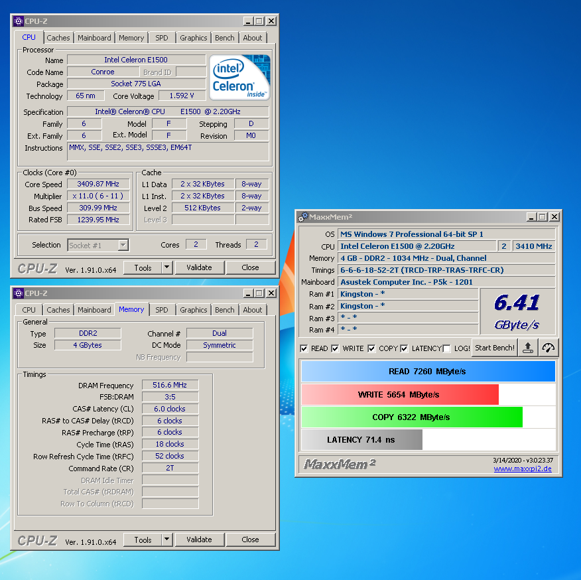Click Start Bench! button in MaxxMem
This screenshot has width=581, height=580.
[x=494, y=348]
